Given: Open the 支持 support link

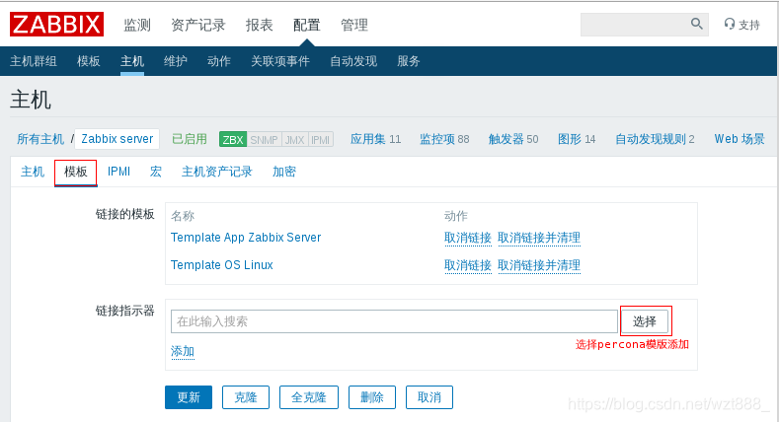Looking at the screenshot, I should point(742,25).
